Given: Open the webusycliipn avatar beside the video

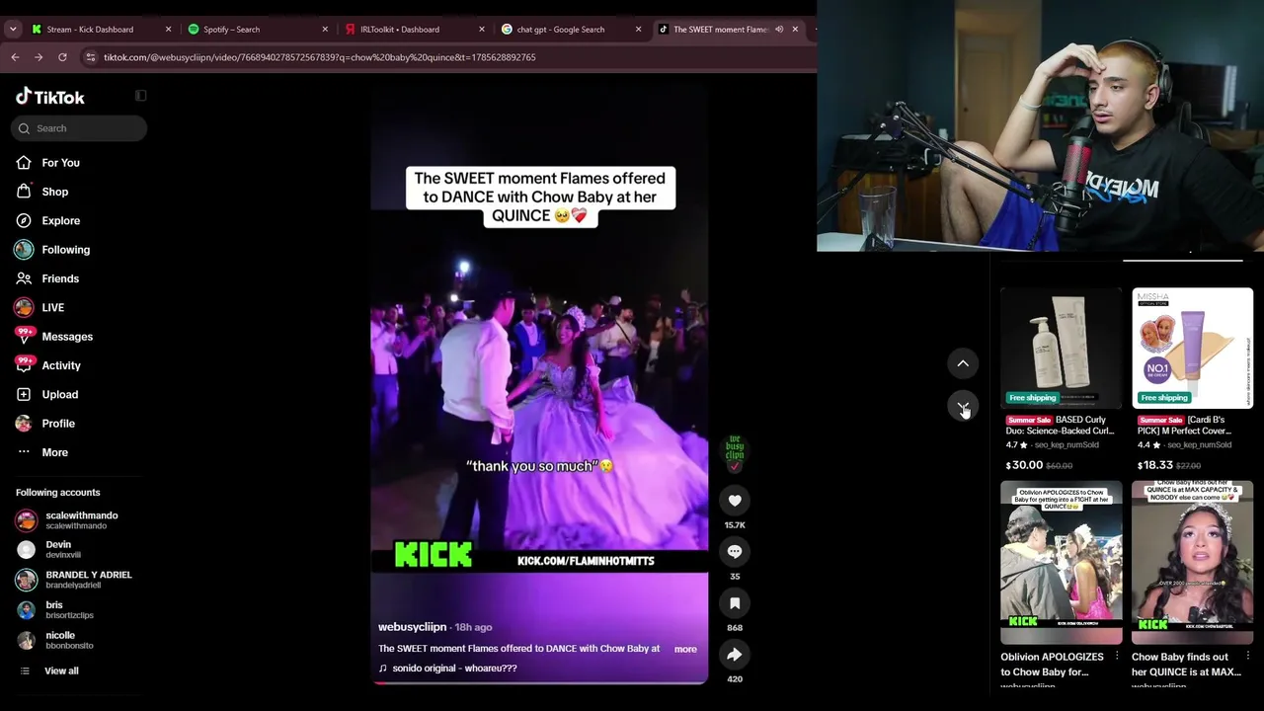Looking at the screenshot, I should tap(735, 453).
